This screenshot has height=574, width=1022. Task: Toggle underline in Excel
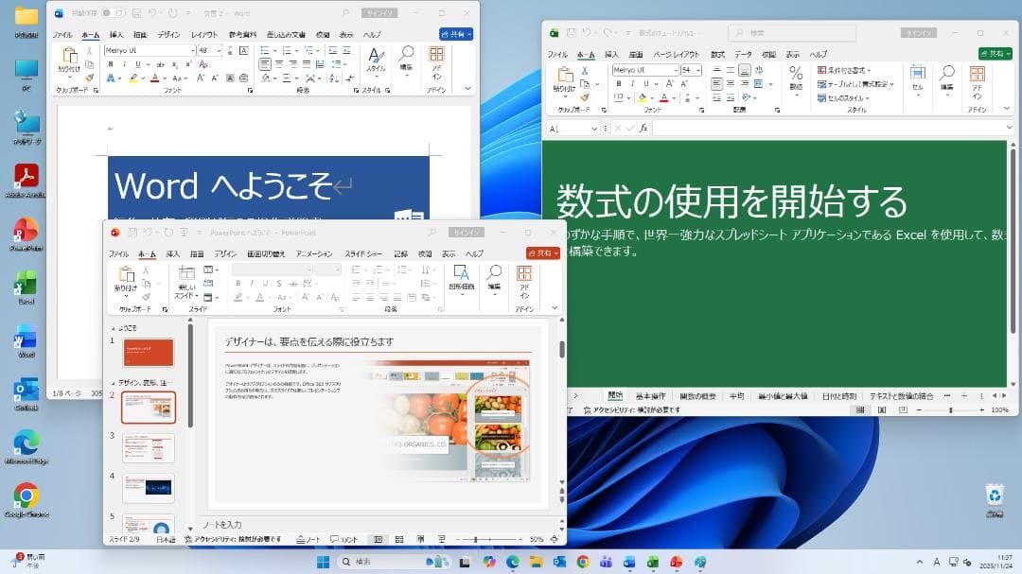click(x=647, y=81)
